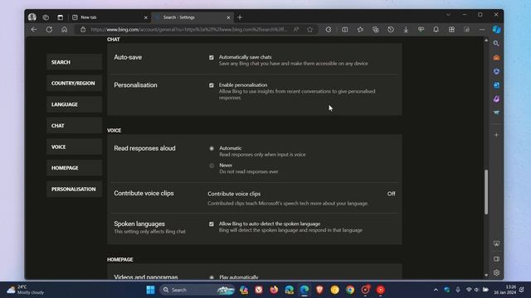Show hidden system tray icons chevron
Image resolution: width=531 pixels, height=298 pixels.
point(436,290)
